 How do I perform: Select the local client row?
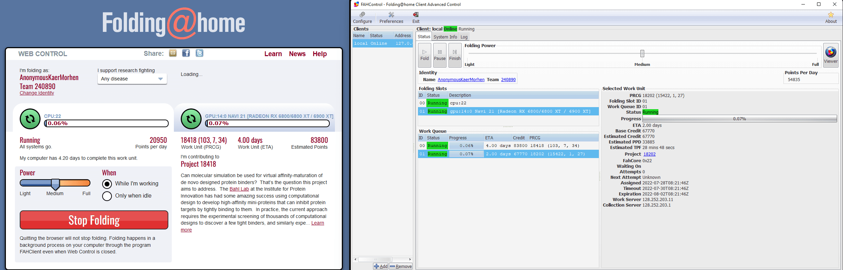click(383, 43)
